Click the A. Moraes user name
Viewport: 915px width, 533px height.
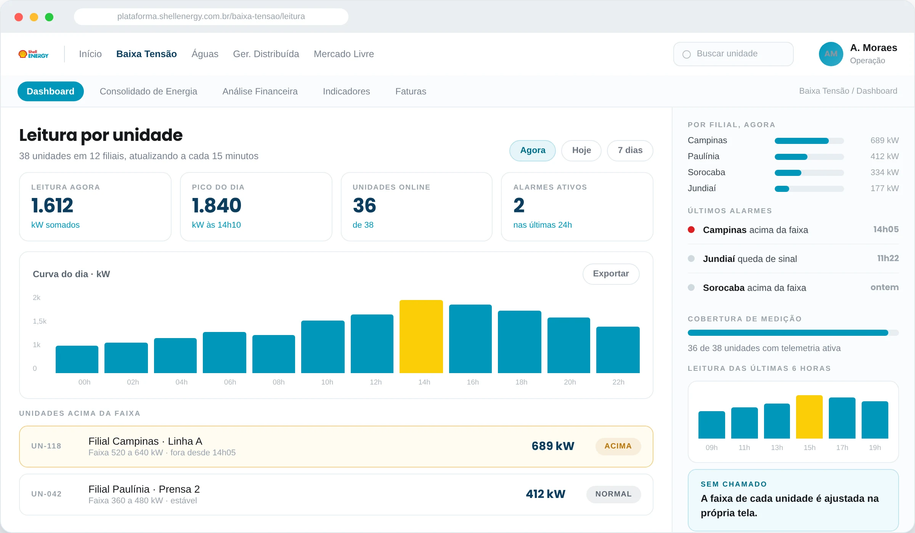click(873, 48)
